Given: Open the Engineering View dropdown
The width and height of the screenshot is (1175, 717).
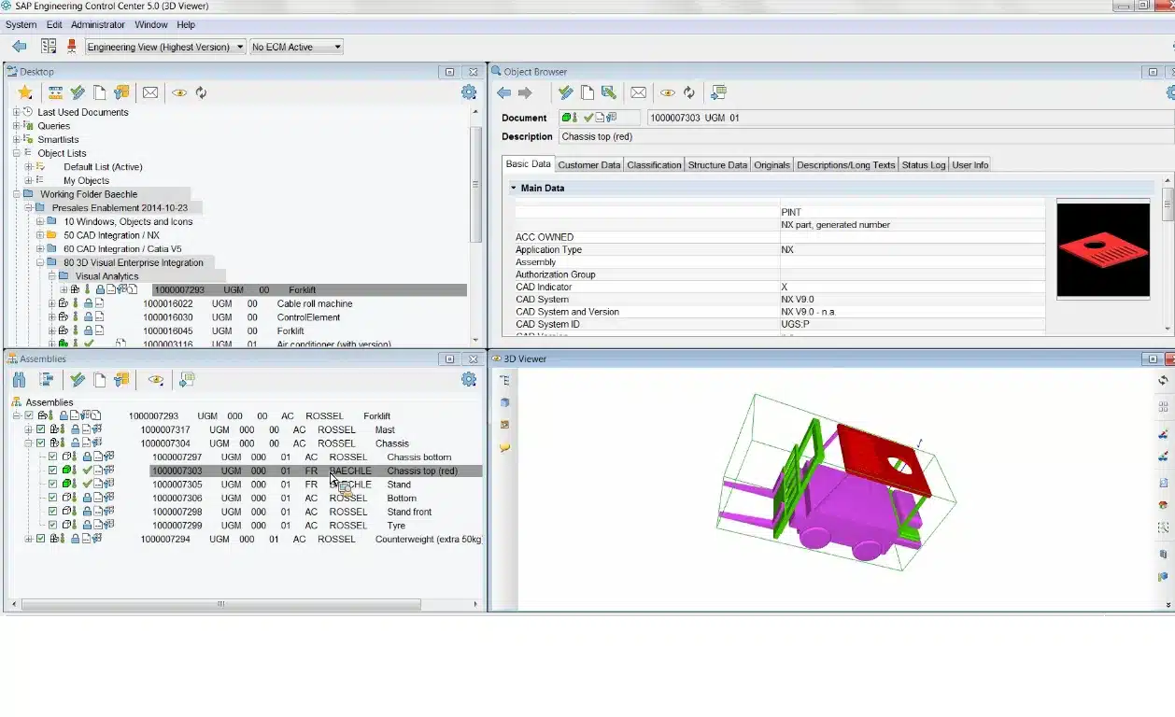Looking at the screenshot, I should point(165,47).
